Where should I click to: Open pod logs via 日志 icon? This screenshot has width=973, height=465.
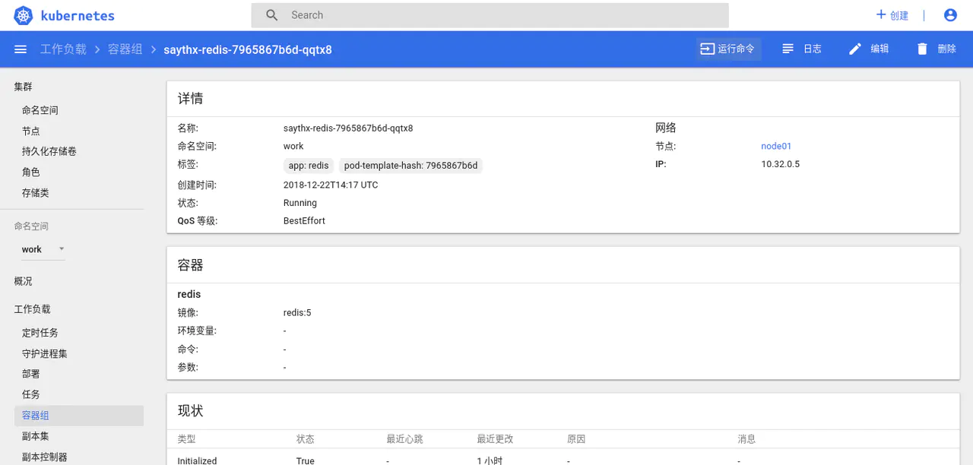(788, 49)
